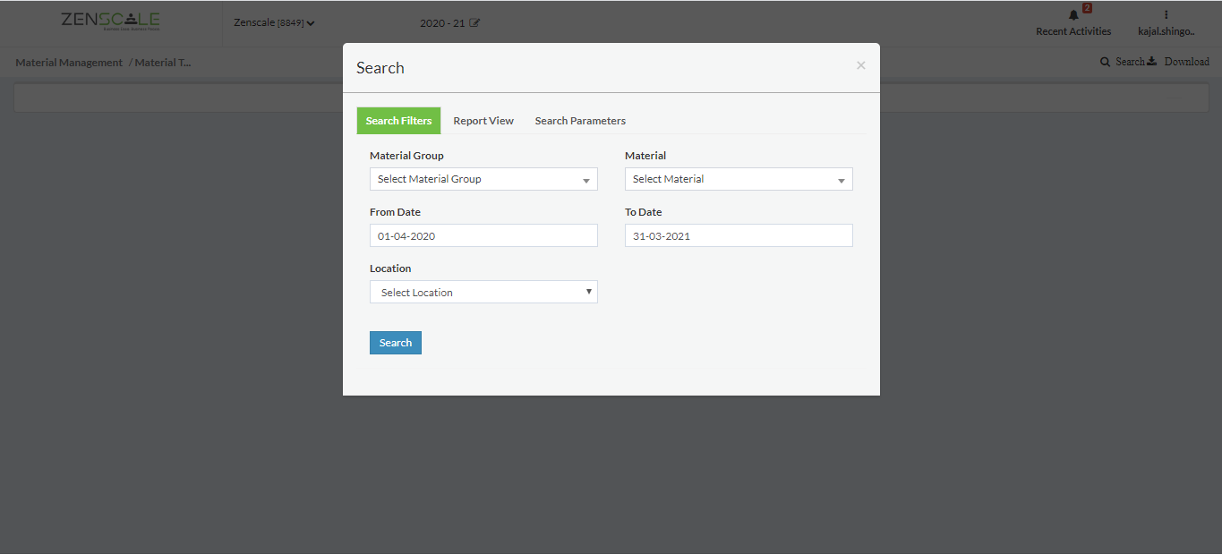Open the Select Material Group dropdown
The image size is (1222, 554).
(x=483, y=179)
